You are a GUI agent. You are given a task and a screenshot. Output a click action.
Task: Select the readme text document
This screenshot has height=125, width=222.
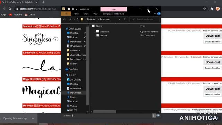coord(103,35)
